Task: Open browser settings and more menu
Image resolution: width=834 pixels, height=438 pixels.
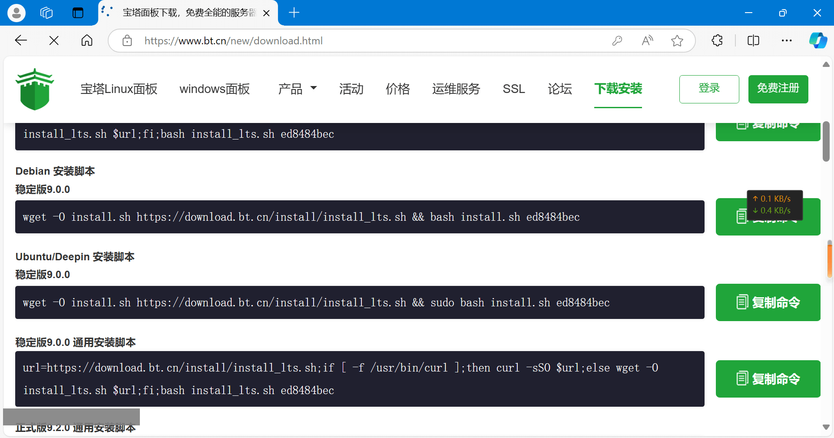Action: point(787,41)
